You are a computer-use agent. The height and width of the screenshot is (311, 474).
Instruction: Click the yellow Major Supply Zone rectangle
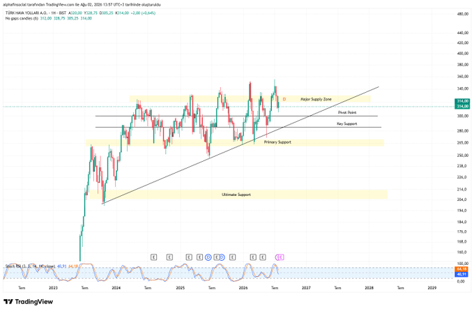pyautogui.click(x=250, y=99)
